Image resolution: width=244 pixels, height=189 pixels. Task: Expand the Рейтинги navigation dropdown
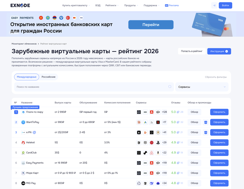[x=112, y=6]
